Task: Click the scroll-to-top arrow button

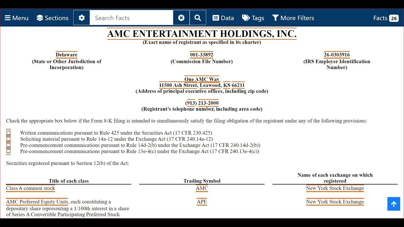Action: click(x=394, y=204)
